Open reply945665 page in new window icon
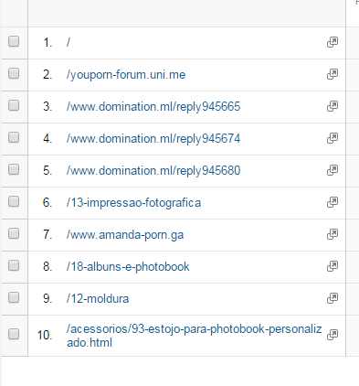 coord(333,106)
